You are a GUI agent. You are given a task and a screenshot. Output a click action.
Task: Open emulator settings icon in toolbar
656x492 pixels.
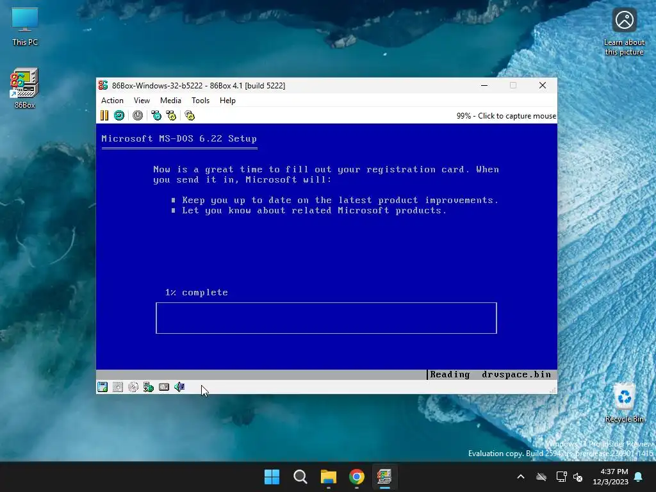(190, 115)
